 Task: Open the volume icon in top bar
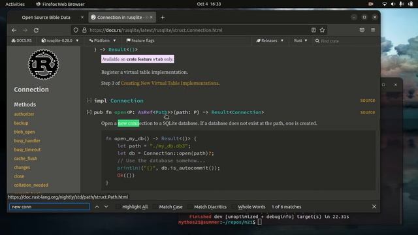(x=393, y=4)
